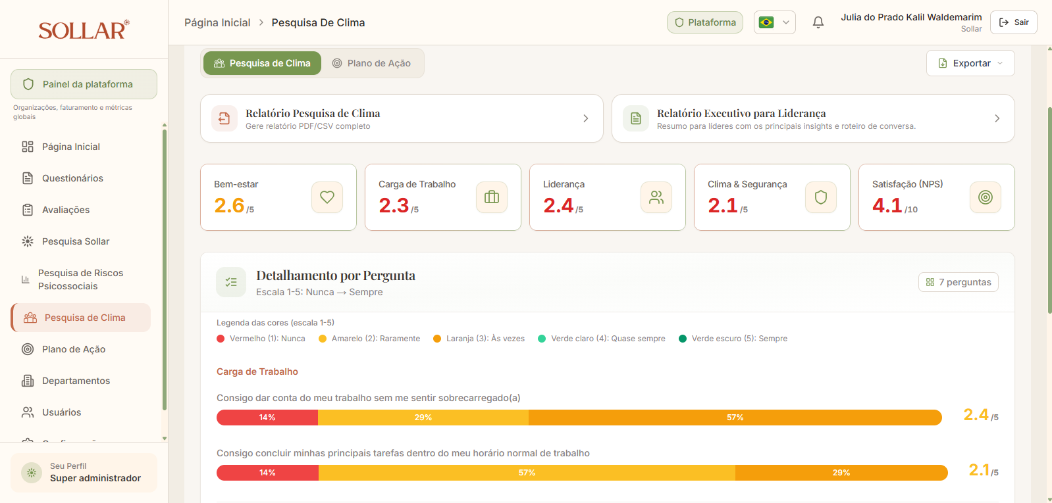Open notifications bell

818,22
